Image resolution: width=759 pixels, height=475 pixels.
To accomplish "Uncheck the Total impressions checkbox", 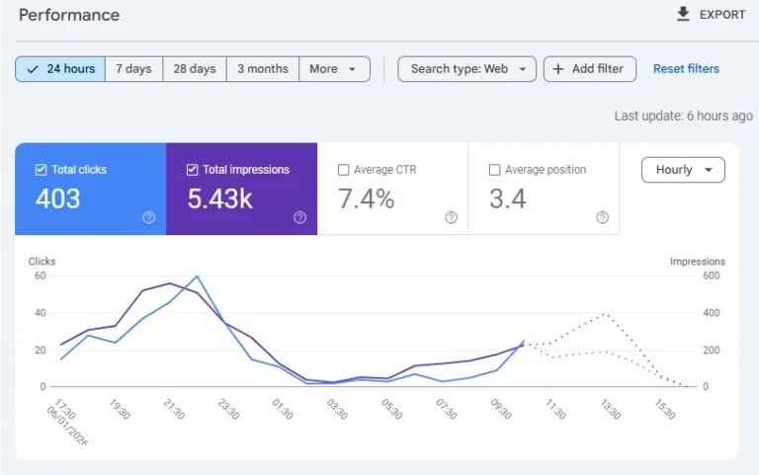I will pyautogui.click(x=192, y=170).
